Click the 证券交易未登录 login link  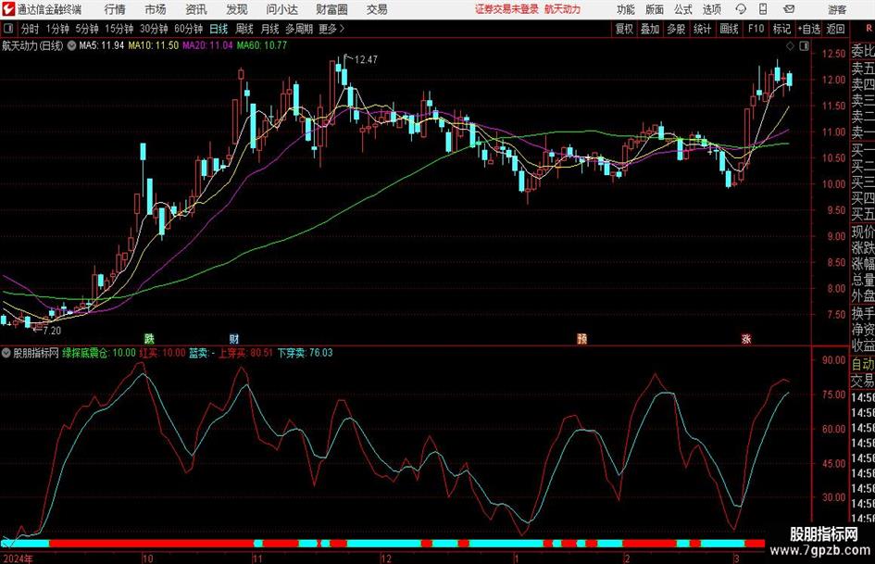[x=506, y=9]
